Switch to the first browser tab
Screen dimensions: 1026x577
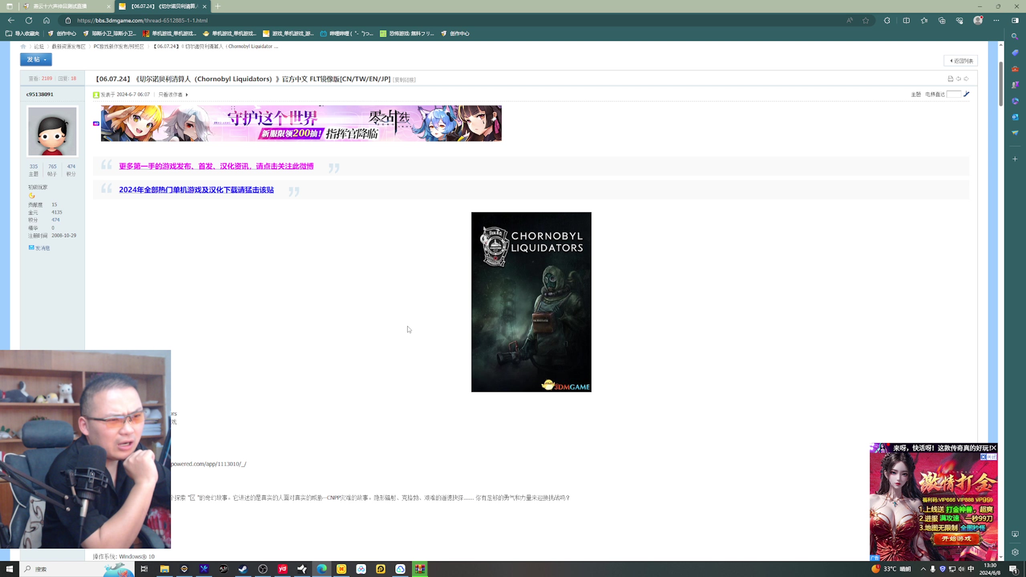coord(60,6)
